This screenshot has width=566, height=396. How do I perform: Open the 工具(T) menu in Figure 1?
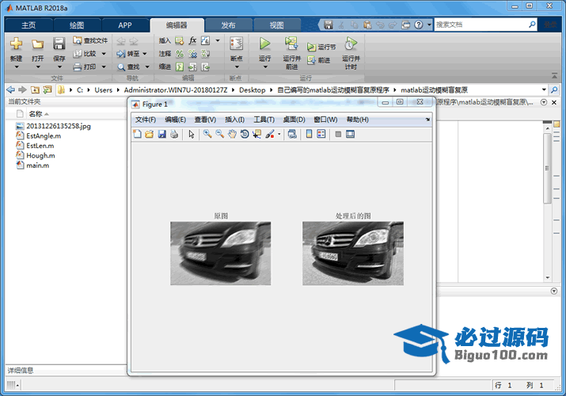tap(264, 120)
